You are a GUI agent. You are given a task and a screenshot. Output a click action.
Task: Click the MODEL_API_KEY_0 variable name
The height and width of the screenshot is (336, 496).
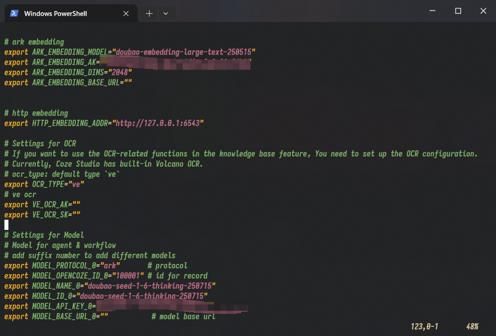pos(62,306)
